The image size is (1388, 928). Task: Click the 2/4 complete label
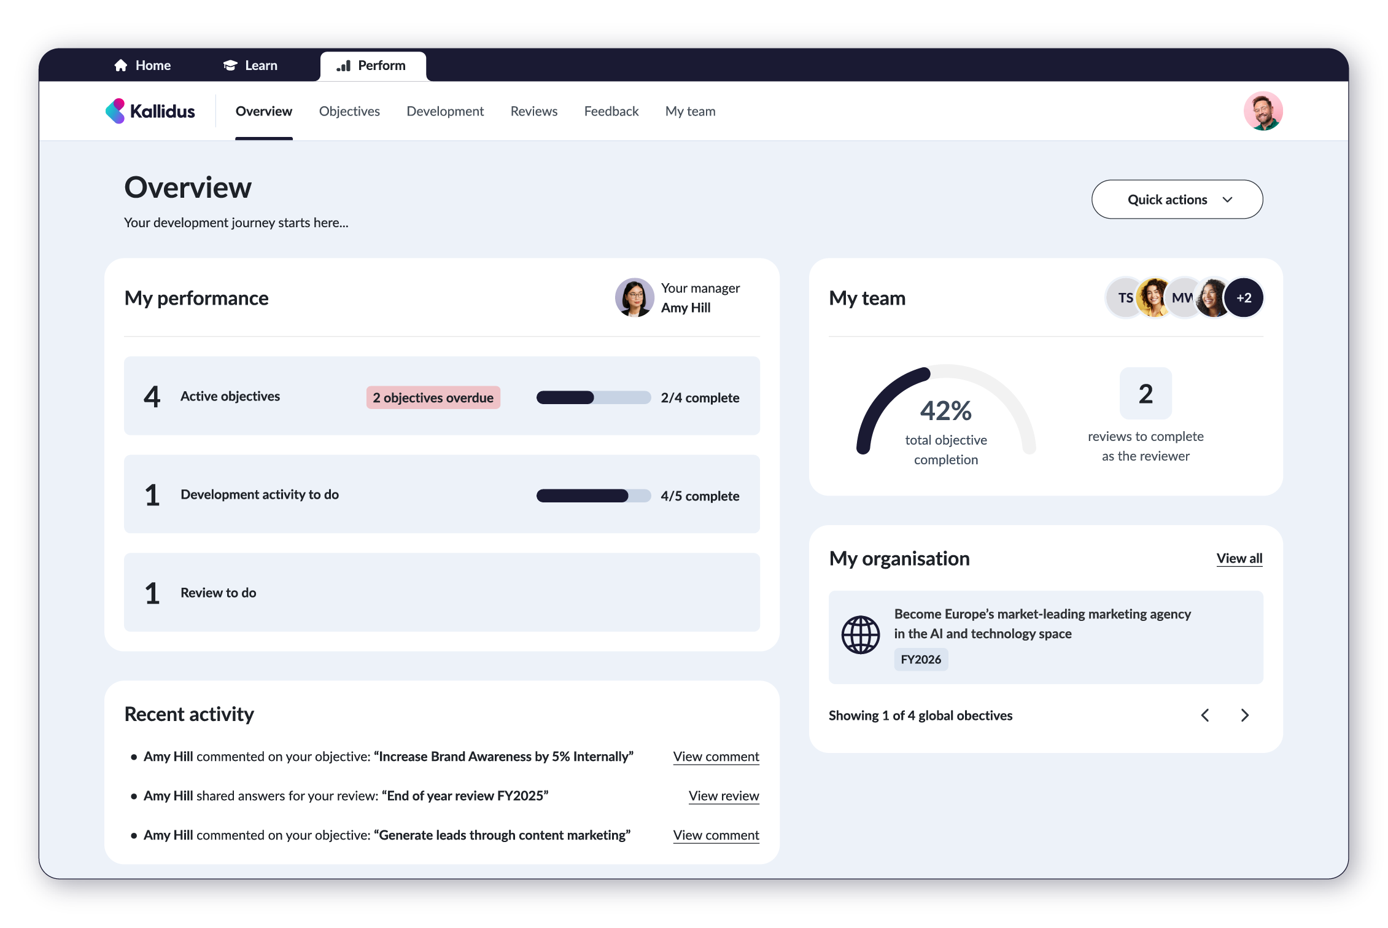tap(700, 397)
